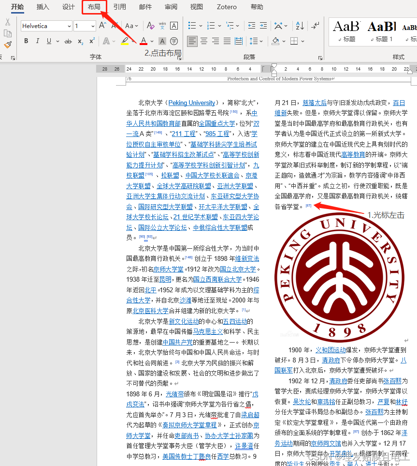417x466 pixels.
Task: Toggle Subscript formatting
Action: coord(80,41)
